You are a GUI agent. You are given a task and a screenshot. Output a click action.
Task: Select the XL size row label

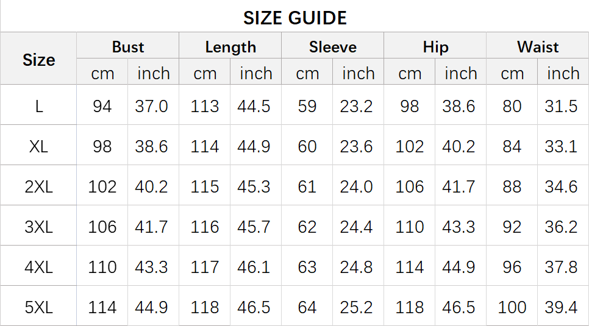tap(38, 146)
